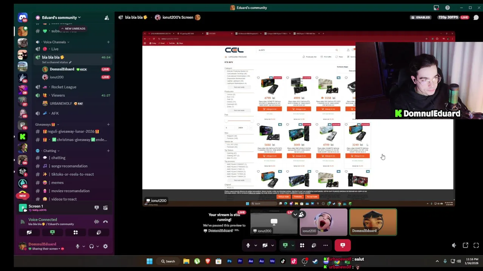Jump to NEW UNREADS pill
The height and width of the screenshot is (271, 483).
coord(73,29)
